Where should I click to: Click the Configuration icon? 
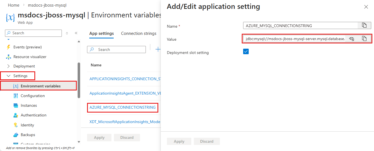(x=16, y=96)
